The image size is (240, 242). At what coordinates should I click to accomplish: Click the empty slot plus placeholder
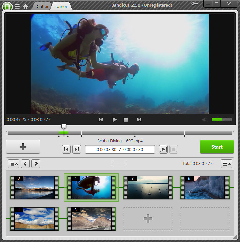click(148, 219)
